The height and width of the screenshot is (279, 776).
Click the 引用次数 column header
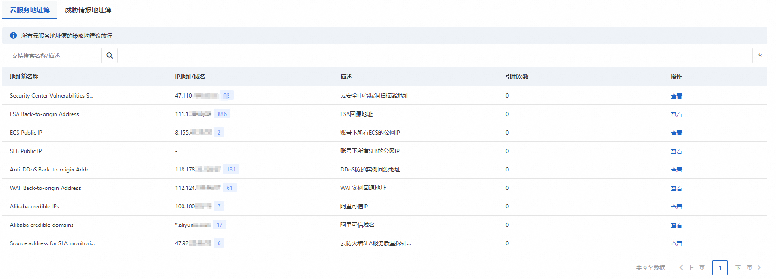(x=517, y=76)
